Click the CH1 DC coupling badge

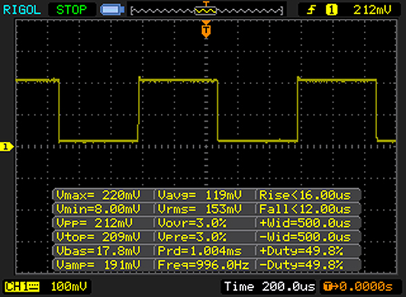coord(22,287)
